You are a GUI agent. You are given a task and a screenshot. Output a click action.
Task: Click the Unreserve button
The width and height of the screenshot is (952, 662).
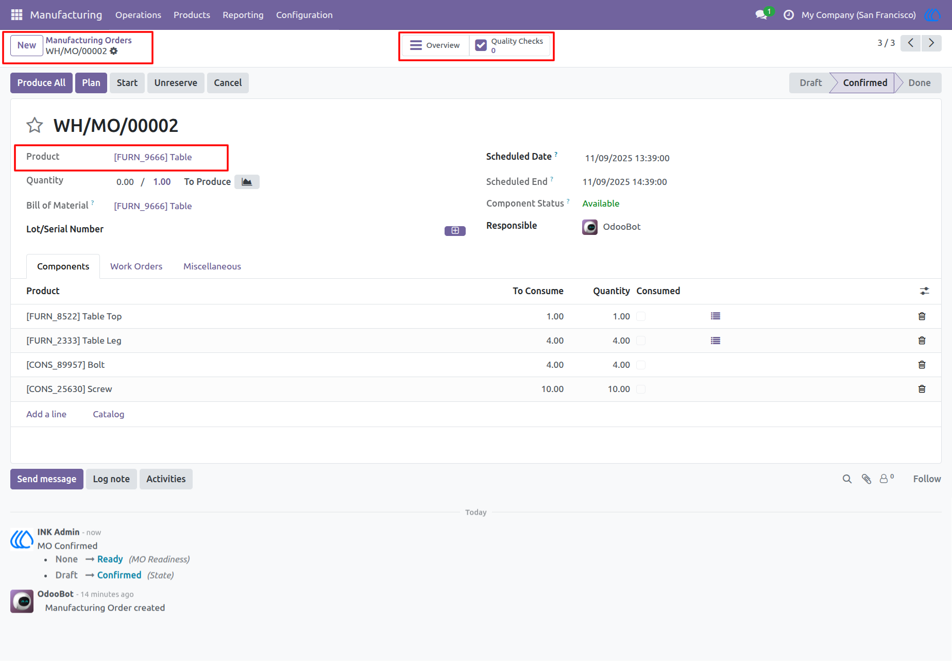tap(176, 83)
